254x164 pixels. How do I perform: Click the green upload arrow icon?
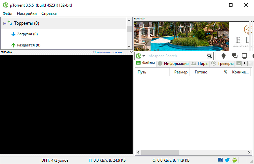13,45
